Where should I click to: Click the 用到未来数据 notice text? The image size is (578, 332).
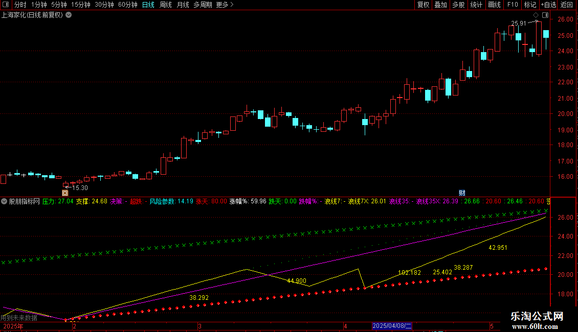point(19,318)
